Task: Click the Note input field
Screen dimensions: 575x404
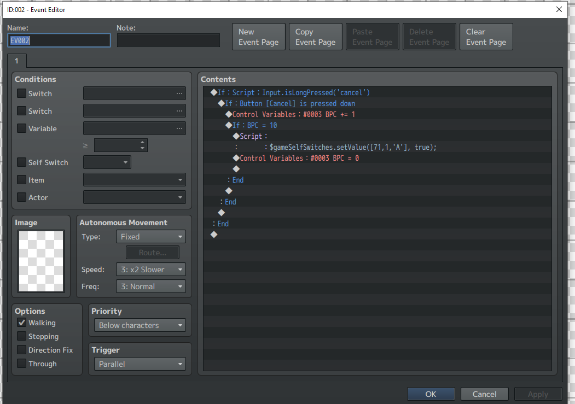Action: [x=169, y=40]
